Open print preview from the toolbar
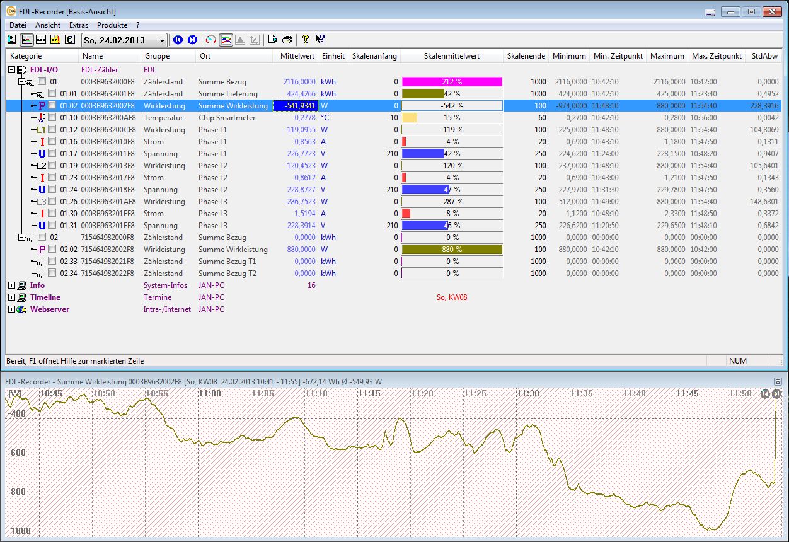Viewport: 789px width, 542px height. (272, 40)
